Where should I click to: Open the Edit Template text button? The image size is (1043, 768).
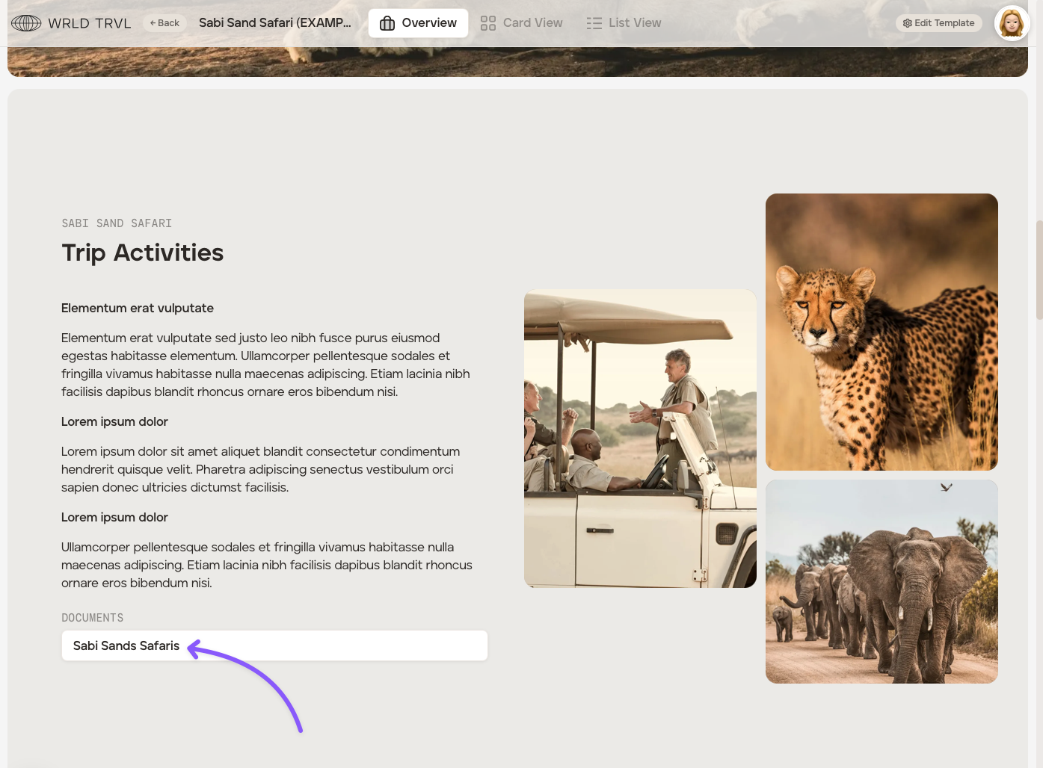[944, 23]
